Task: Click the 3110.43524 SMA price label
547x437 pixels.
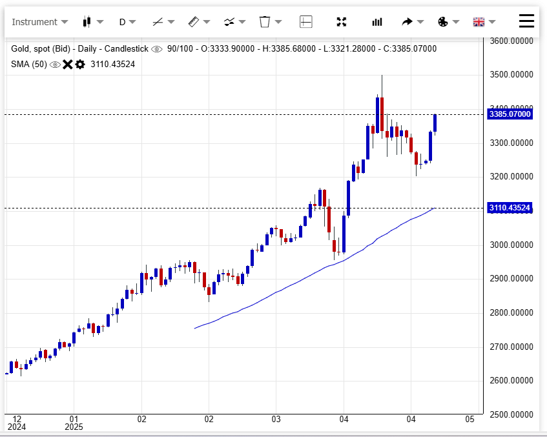Action: (x=510, y=208)
